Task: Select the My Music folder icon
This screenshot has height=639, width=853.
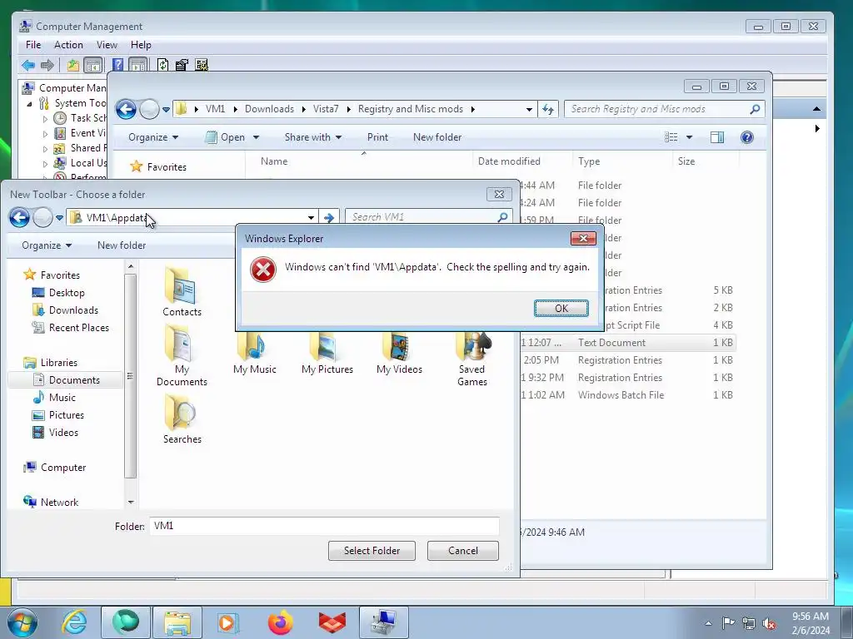Action: coord(255,353)
